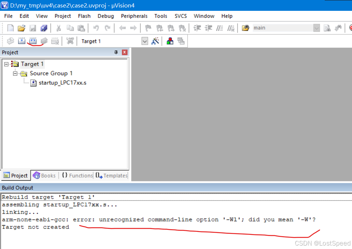Open Manage Components colored blocks icon
Screen dimensions: 352x249
click(170, 41)
